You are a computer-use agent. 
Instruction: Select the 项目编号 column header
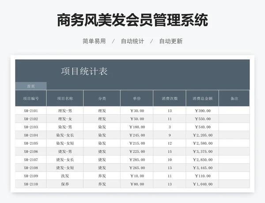31,98
